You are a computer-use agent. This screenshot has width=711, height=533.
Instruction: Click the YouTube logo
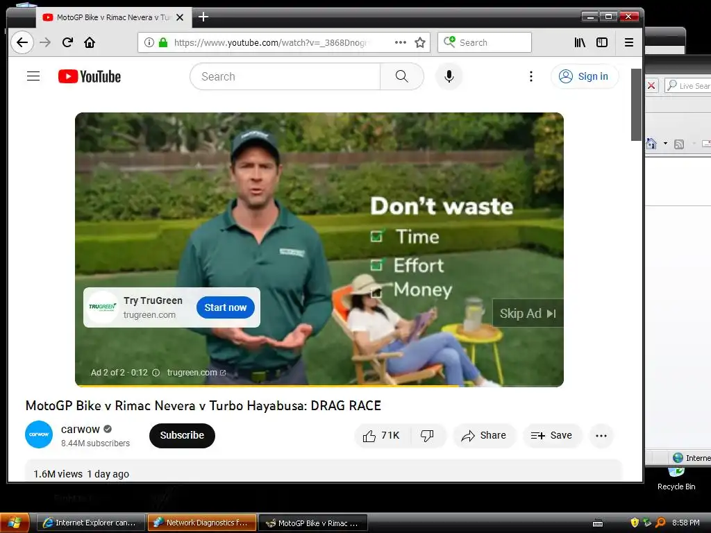90,76
